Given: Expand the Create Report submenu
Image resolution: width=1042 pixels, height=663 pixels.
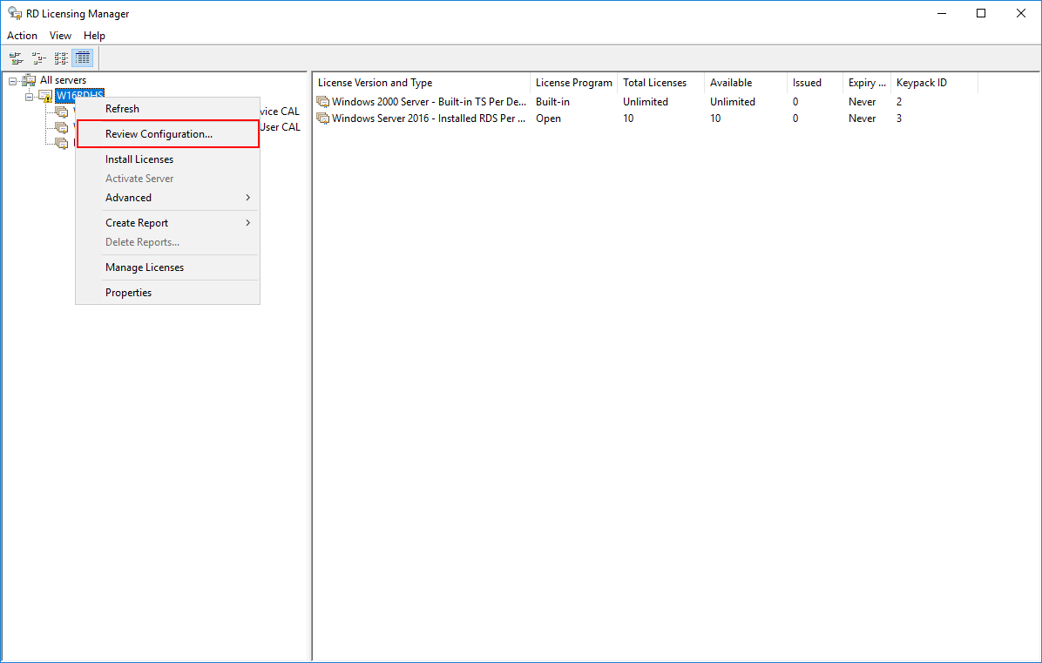Looking at the screenshot, I should pyautogui.click(x=167, y=222).
